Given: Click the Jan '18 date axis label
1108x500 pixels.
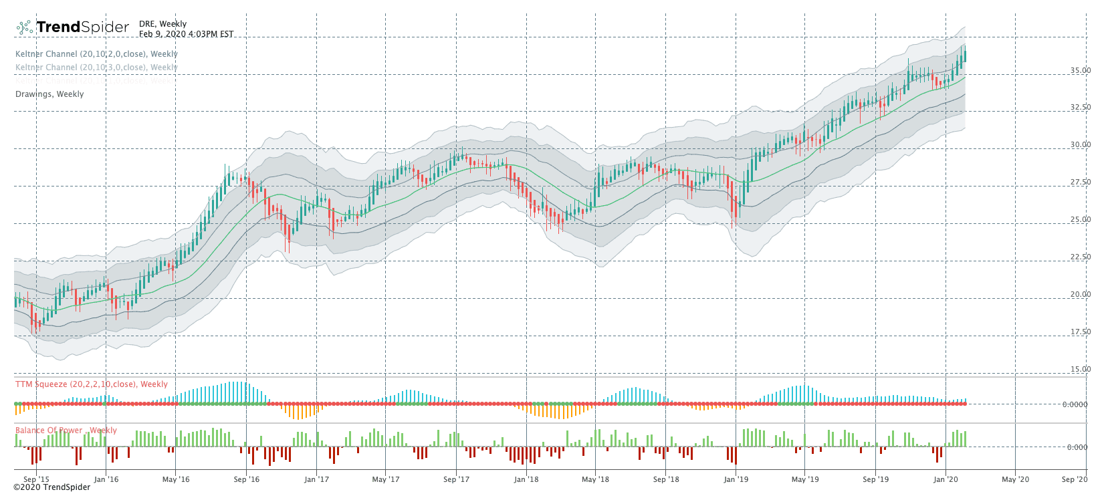Looking at the screenshot, I should (x=526, y=479).
